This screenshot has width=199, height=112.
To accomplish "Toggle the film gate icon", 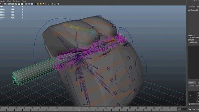I will (x=7, y=4).
